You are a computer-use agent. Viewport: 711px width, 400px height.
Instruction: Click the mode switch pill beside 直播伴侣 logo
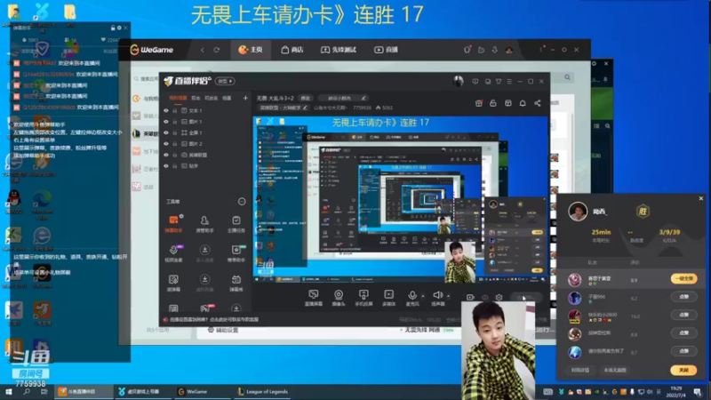[x=226, y=81]
